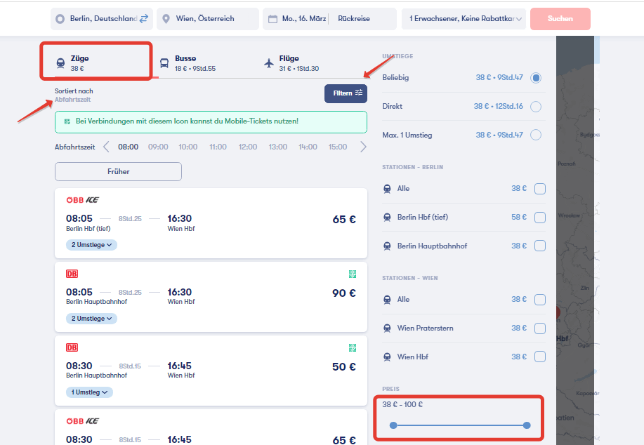The height and width of the screenshot is (445, 644).
Task: Click the calendar icon beside the departure date
Action: point(272,19)
